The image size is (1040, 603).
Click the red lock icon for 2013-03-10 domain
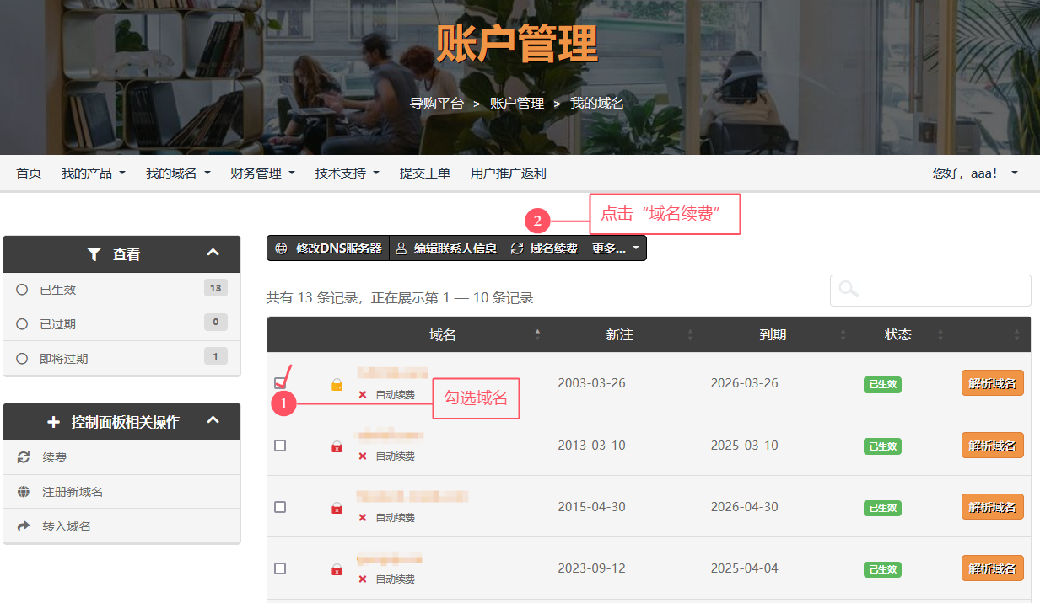(x=337, y=446)
